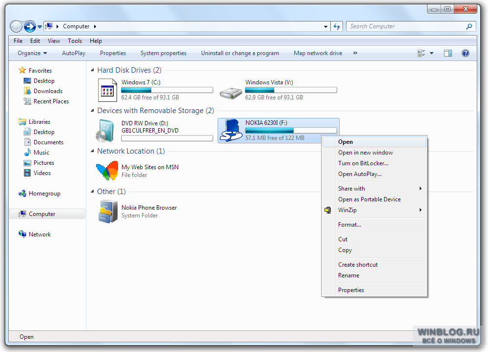Click the AutoPlay toolbar button
The height and width of the screenshot is (352, 488).
74,53
